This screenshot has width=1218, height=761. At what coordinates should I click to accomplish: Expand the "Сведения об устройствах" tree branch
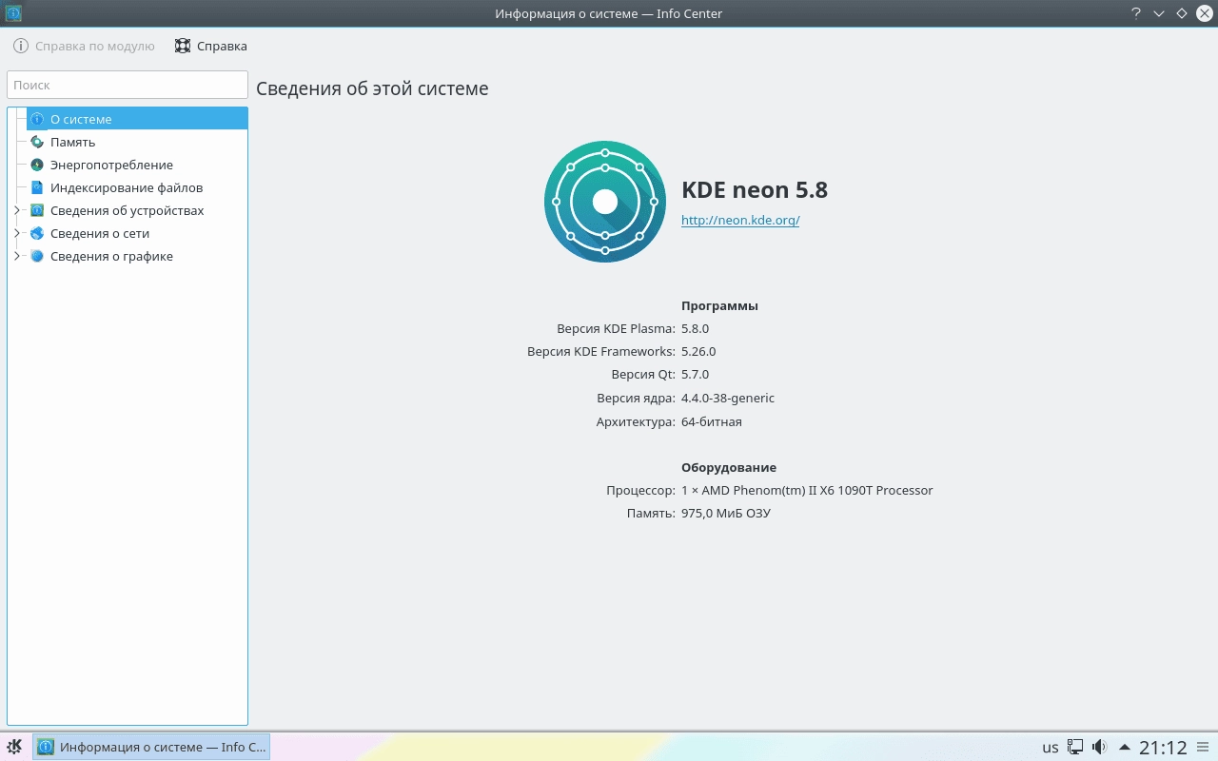click(x=16, y=210)
